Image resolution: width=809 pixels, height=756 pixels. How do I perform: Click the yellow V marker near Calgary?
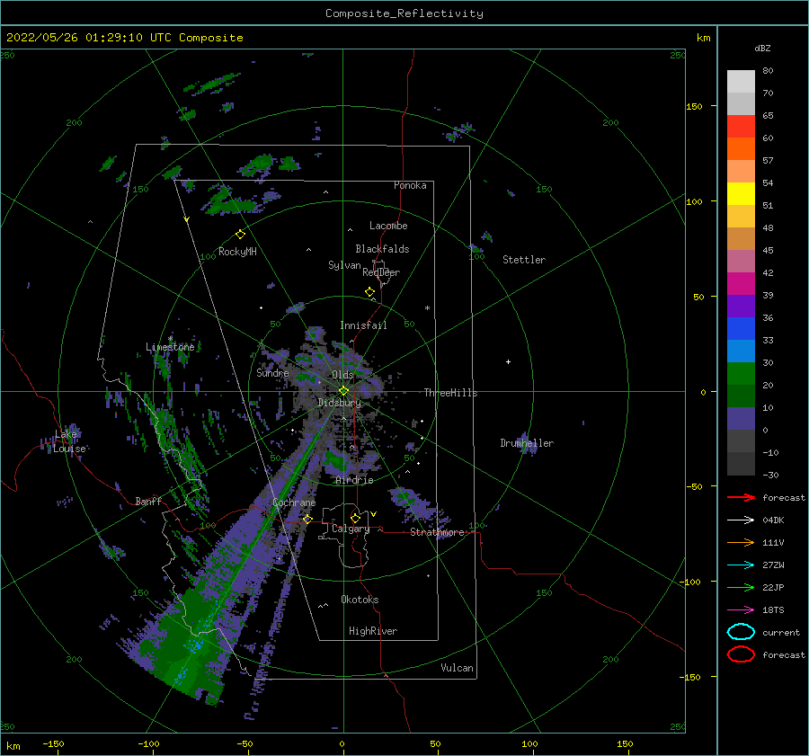pyautogui.click(x=374, y=514)
